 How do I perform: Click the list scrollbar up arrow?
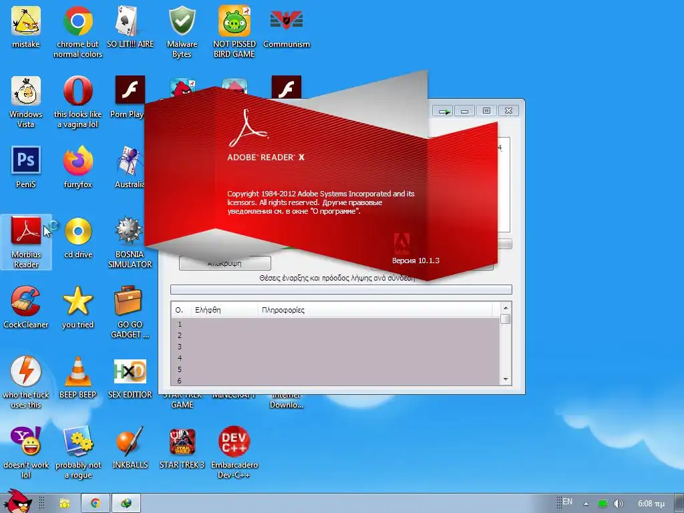[x=506, y=308]
